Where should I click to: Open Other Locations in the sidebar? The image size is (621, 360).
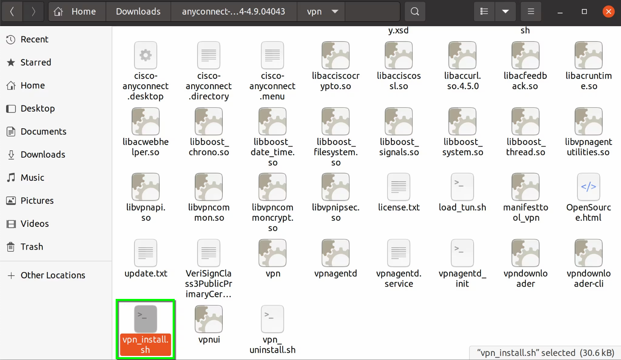(x=53, y=275)
